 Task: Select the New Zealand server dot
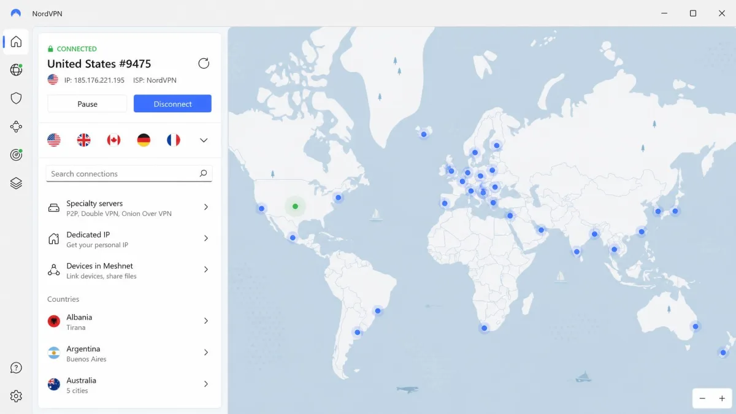[x=723, y=353]
